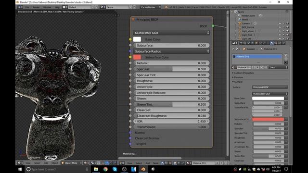
Task: Toggle Camera renderability icon in outliner
Action: tap(287, 24)
